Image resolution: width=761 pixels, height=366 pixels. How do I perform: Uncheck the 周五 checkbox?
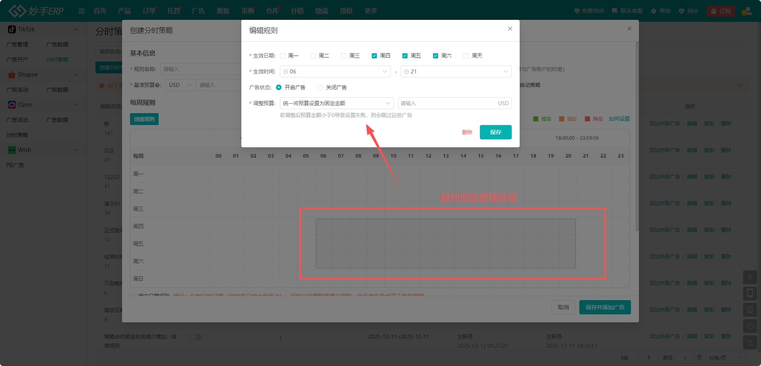point(405,56)
